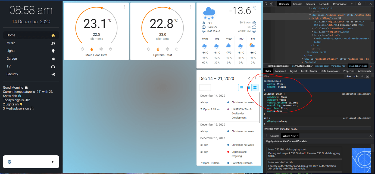This screenshot has width=375, height=174.
Task: Go to the Lights sidebar page
Action: coord(31,51)
